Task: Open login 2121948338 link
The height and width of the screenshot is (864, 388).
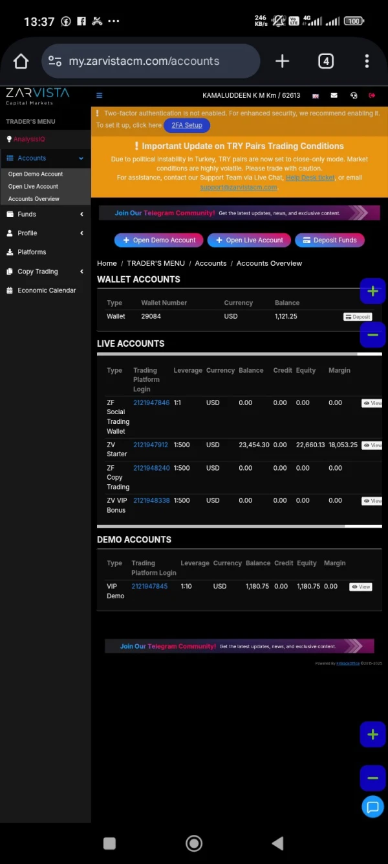Action: pos(151,500)
